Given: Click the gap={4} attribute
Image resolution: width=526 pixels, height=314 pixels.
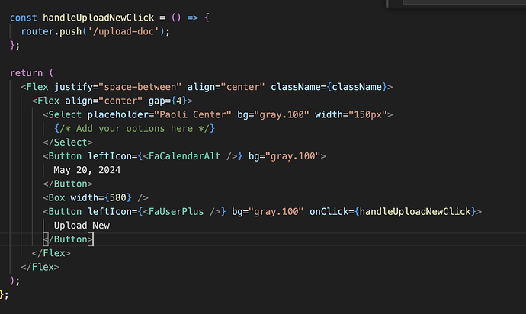Looking at the screenshot, I should [168, 101].
